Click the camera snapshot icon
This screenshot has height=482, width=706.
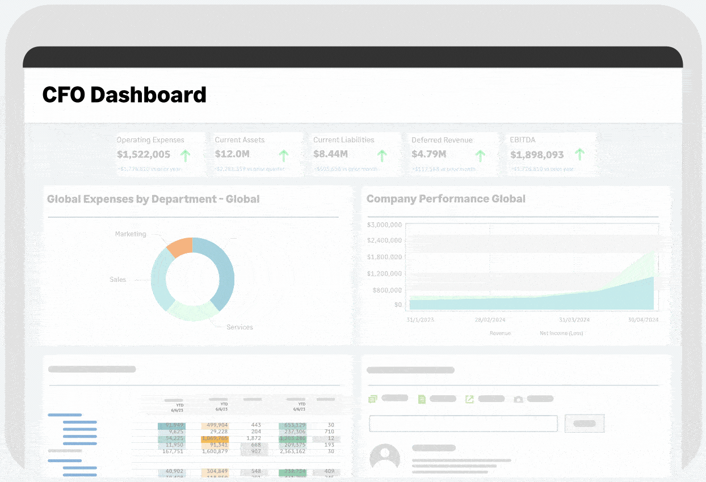coord(517,399)
